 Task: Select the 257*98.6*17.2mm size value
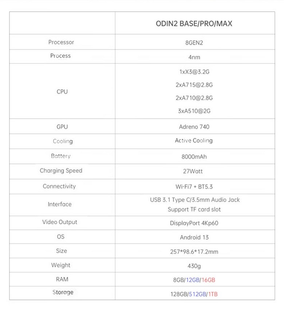click(195, 252)
